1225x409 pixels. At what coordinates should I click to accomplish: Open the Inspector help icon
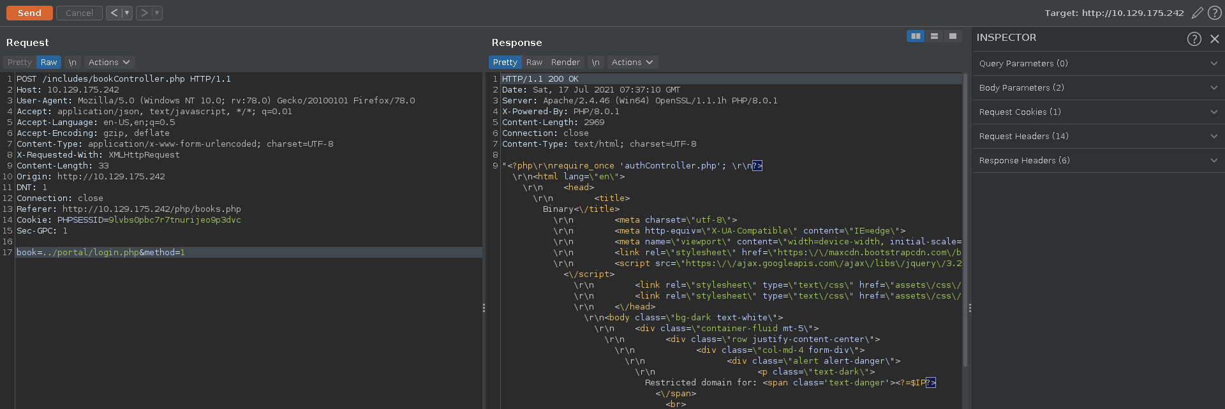click(1194, 39)
